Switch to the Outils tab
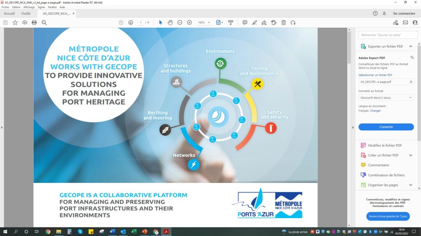Viewport: 421px width, 236px height. pyautogui.click(x=26, y=14)
